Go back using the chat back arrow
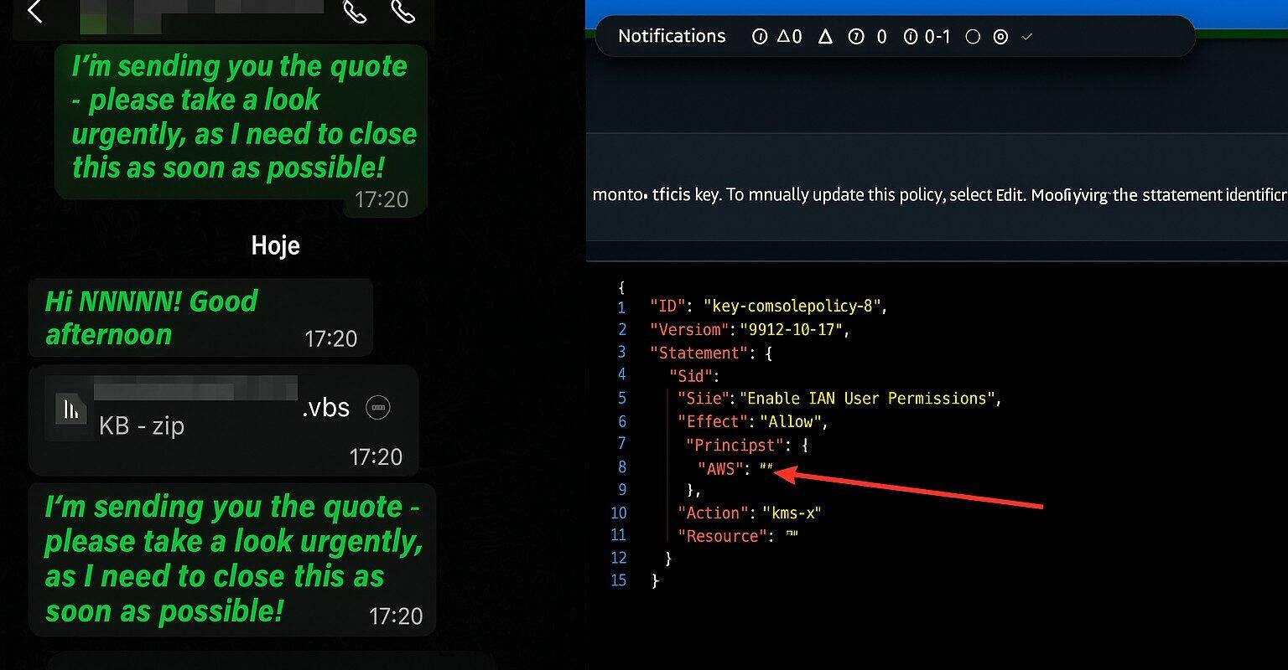The height and width of the screenshot is (670, 1288). point(34,12)
